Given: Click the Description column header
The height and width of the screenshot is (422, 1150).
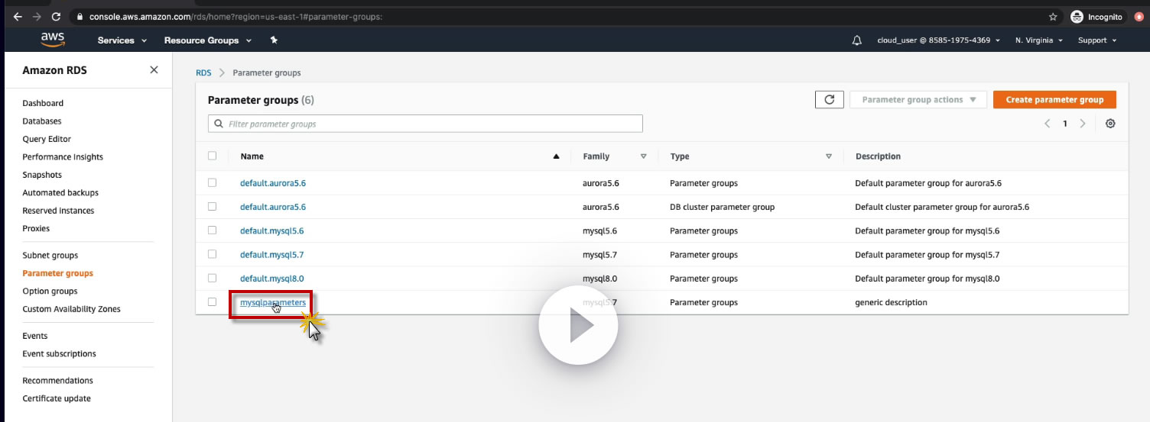Looking at the screenshot, I should (878, 156).
